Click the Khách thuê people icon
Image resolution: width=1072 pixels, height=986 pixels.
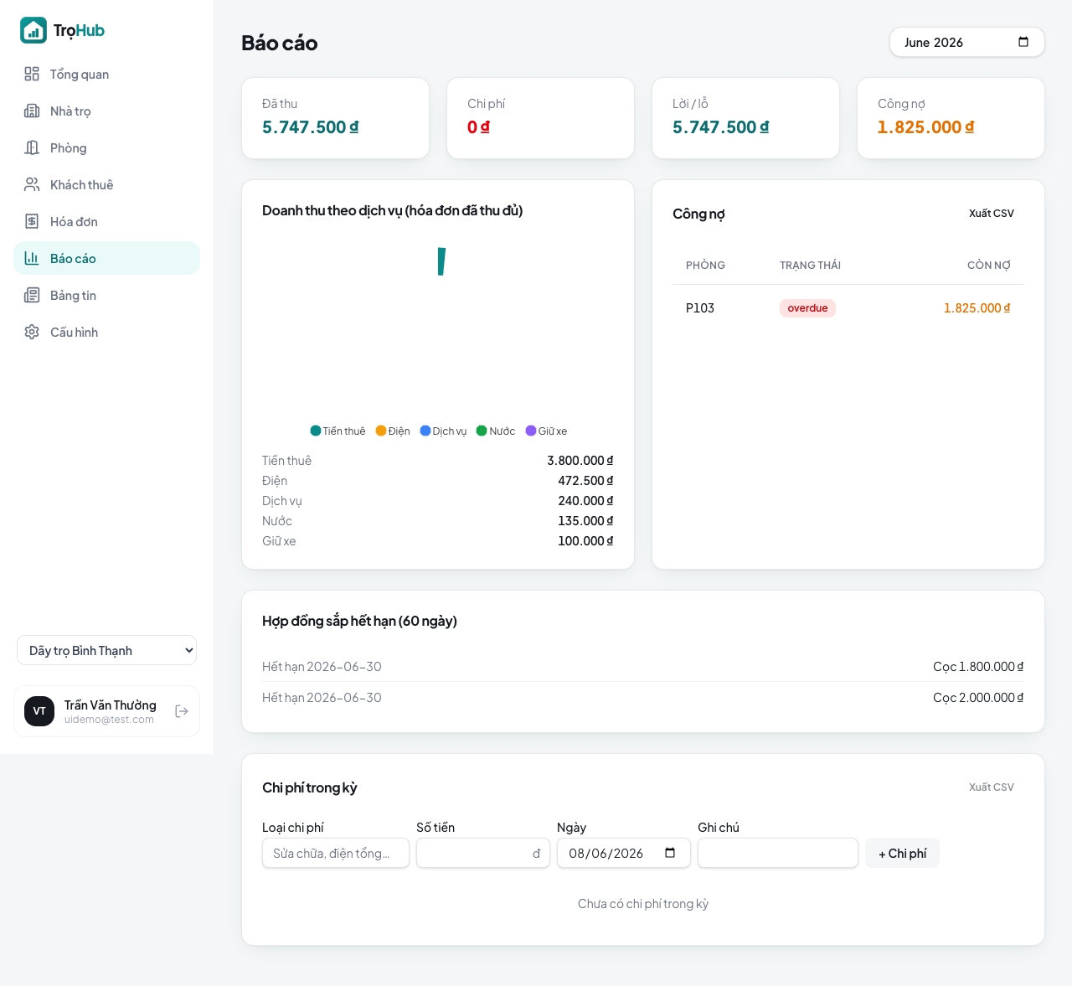[x=32, y=184]
